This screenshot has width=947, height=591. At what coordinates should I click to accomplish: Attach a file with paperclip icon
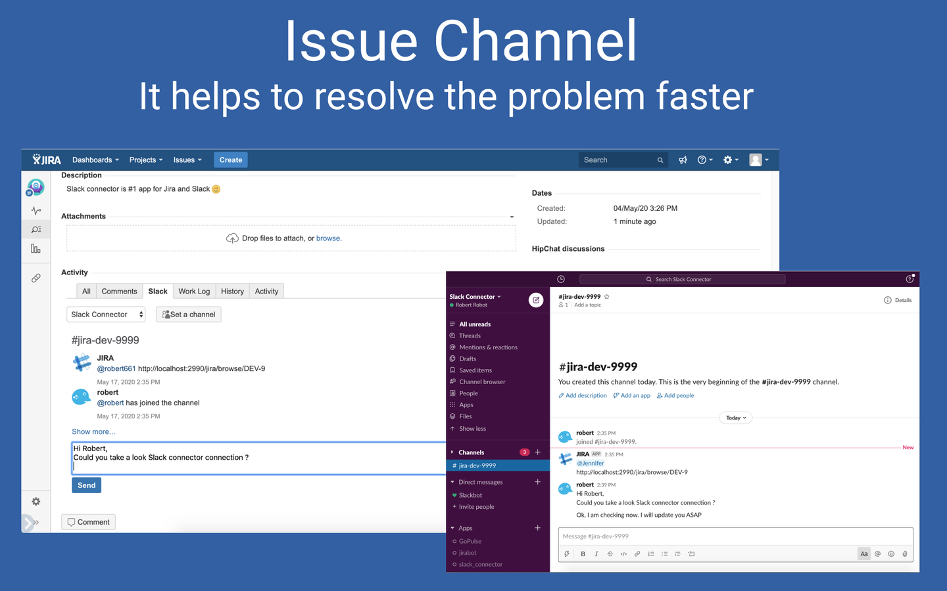click(x=905, y=554)
